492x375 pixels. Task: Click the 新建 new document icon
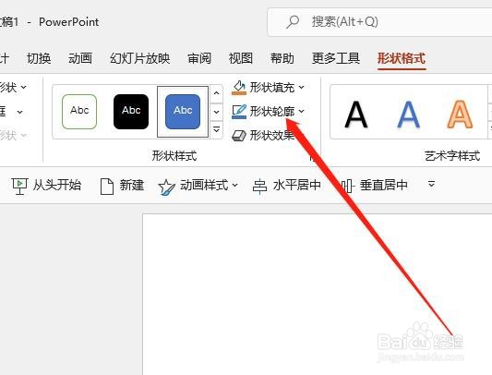point(107,187)
